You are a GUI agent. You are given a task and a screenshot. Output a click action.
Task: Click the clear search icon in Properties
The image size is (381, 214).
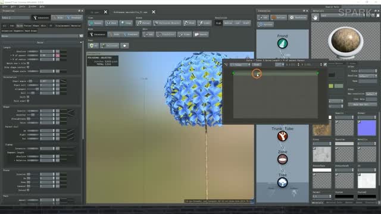81,36
